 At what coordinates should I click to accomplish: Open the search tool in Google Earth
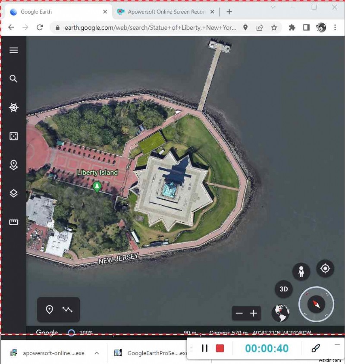13,79
